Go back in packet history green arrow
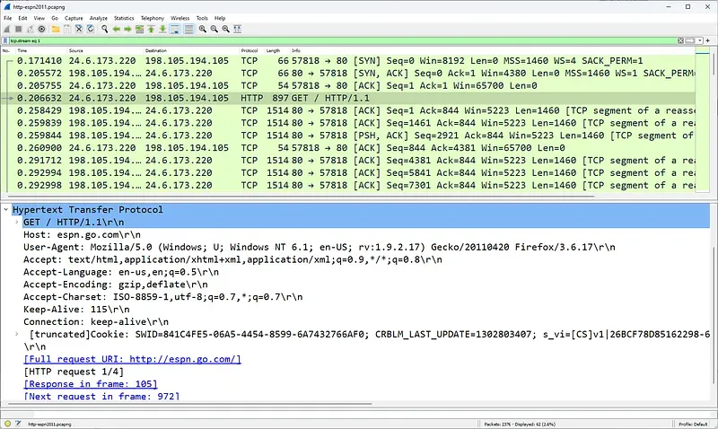Screen dimensions: 718x429 click(117, 30)
